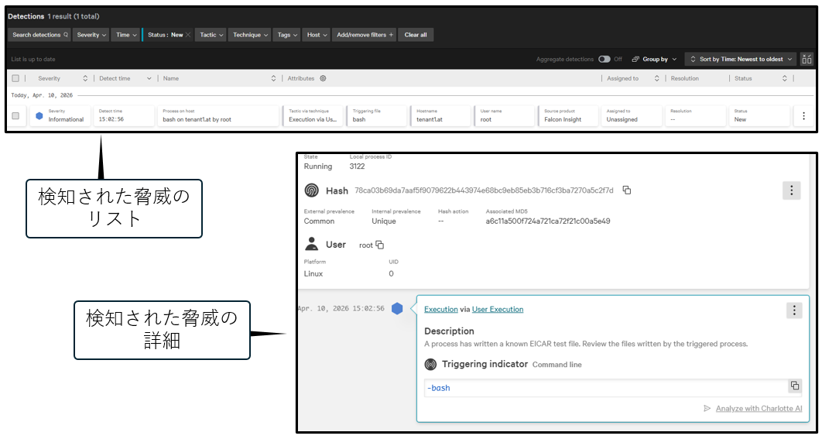Remove the Status: New filter
Viewport: 822px width, 439px height.
(x=188, y=35)
